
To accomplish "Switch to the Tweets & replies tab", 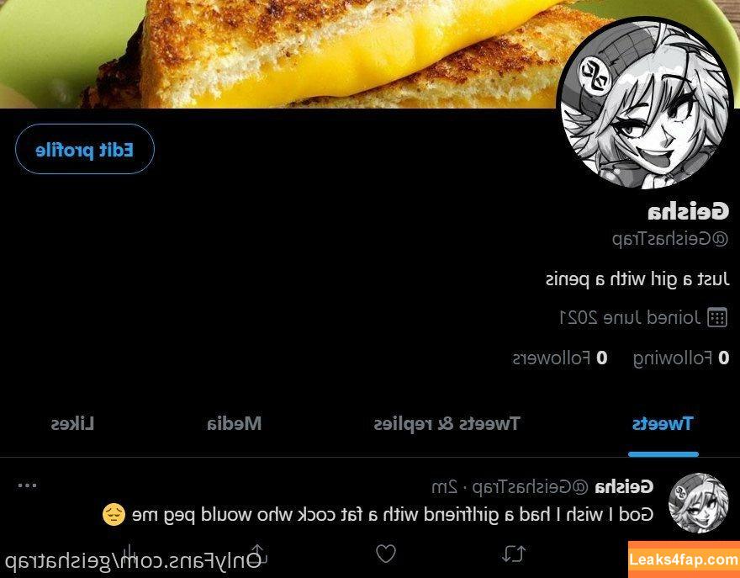I will coord(447,423).
